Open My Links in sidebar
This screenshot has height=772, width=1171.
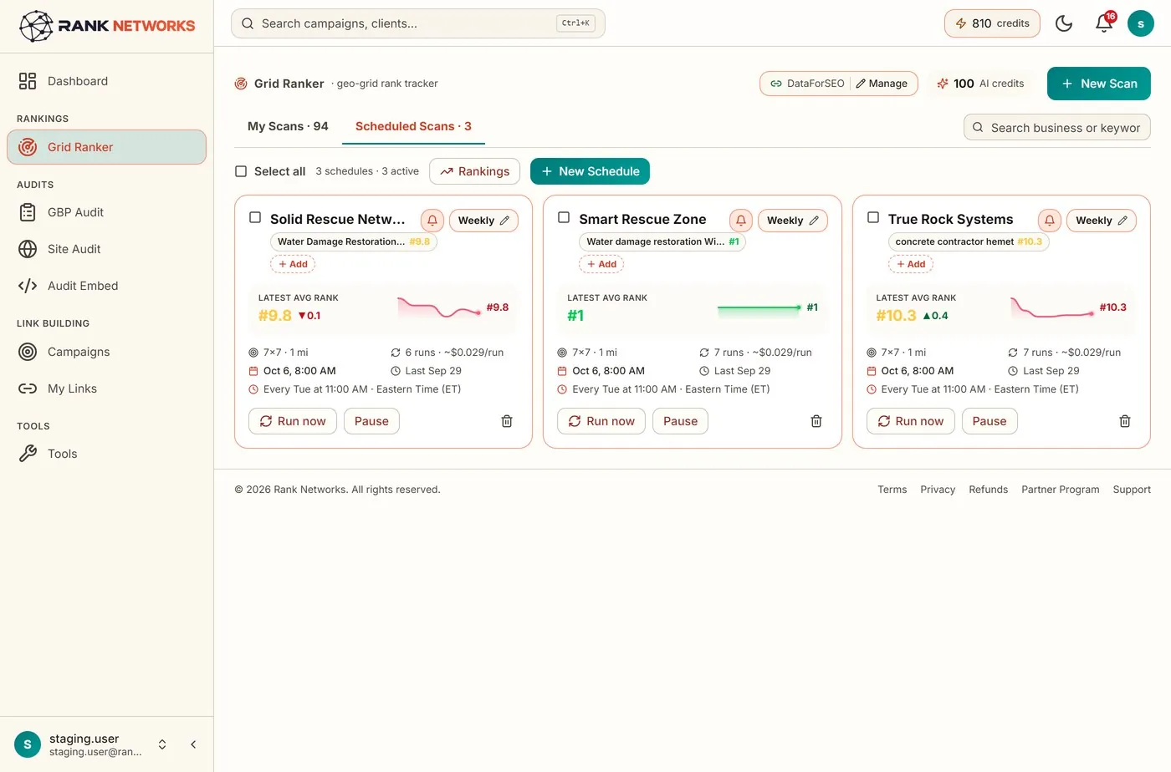(x=106, y=389)
